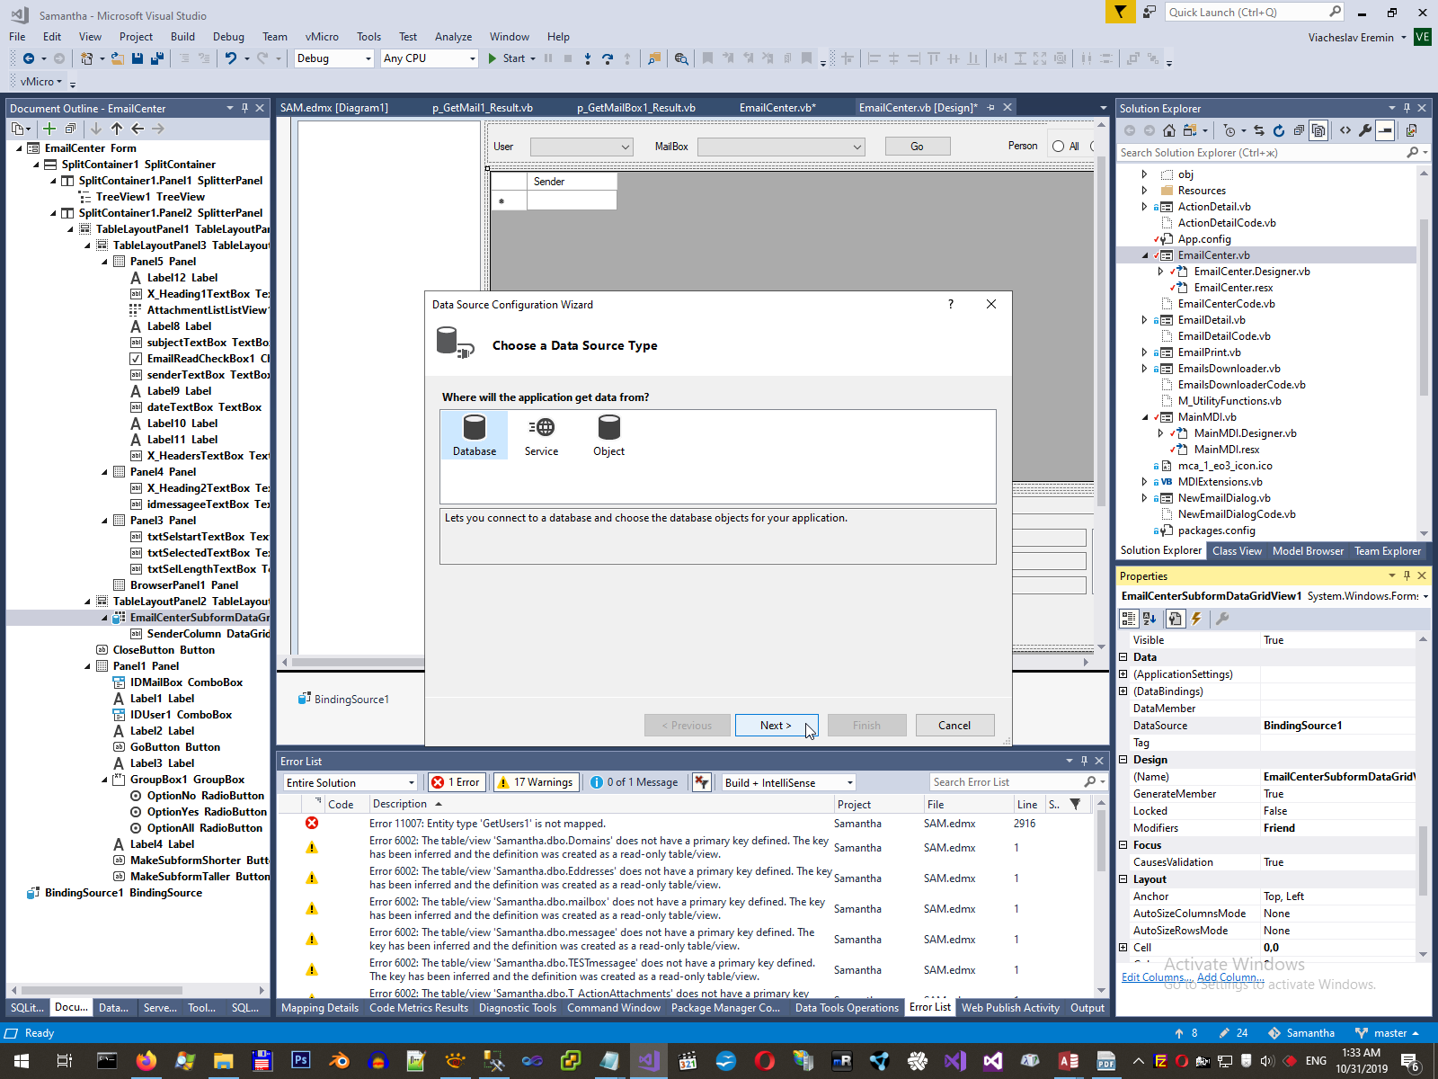Switch to the SAM.edmx [Diagram1] tab

point(334,108)
